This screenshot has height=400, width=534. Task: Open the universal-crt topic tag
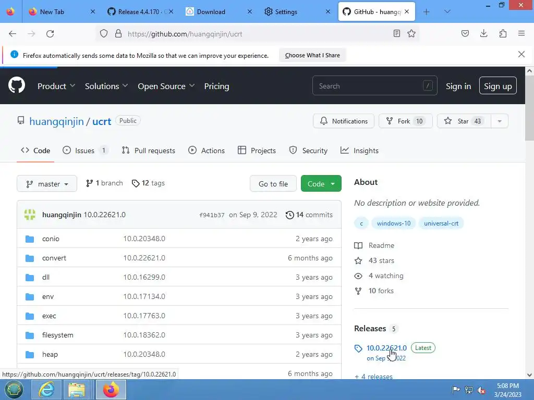coord(441,223)
